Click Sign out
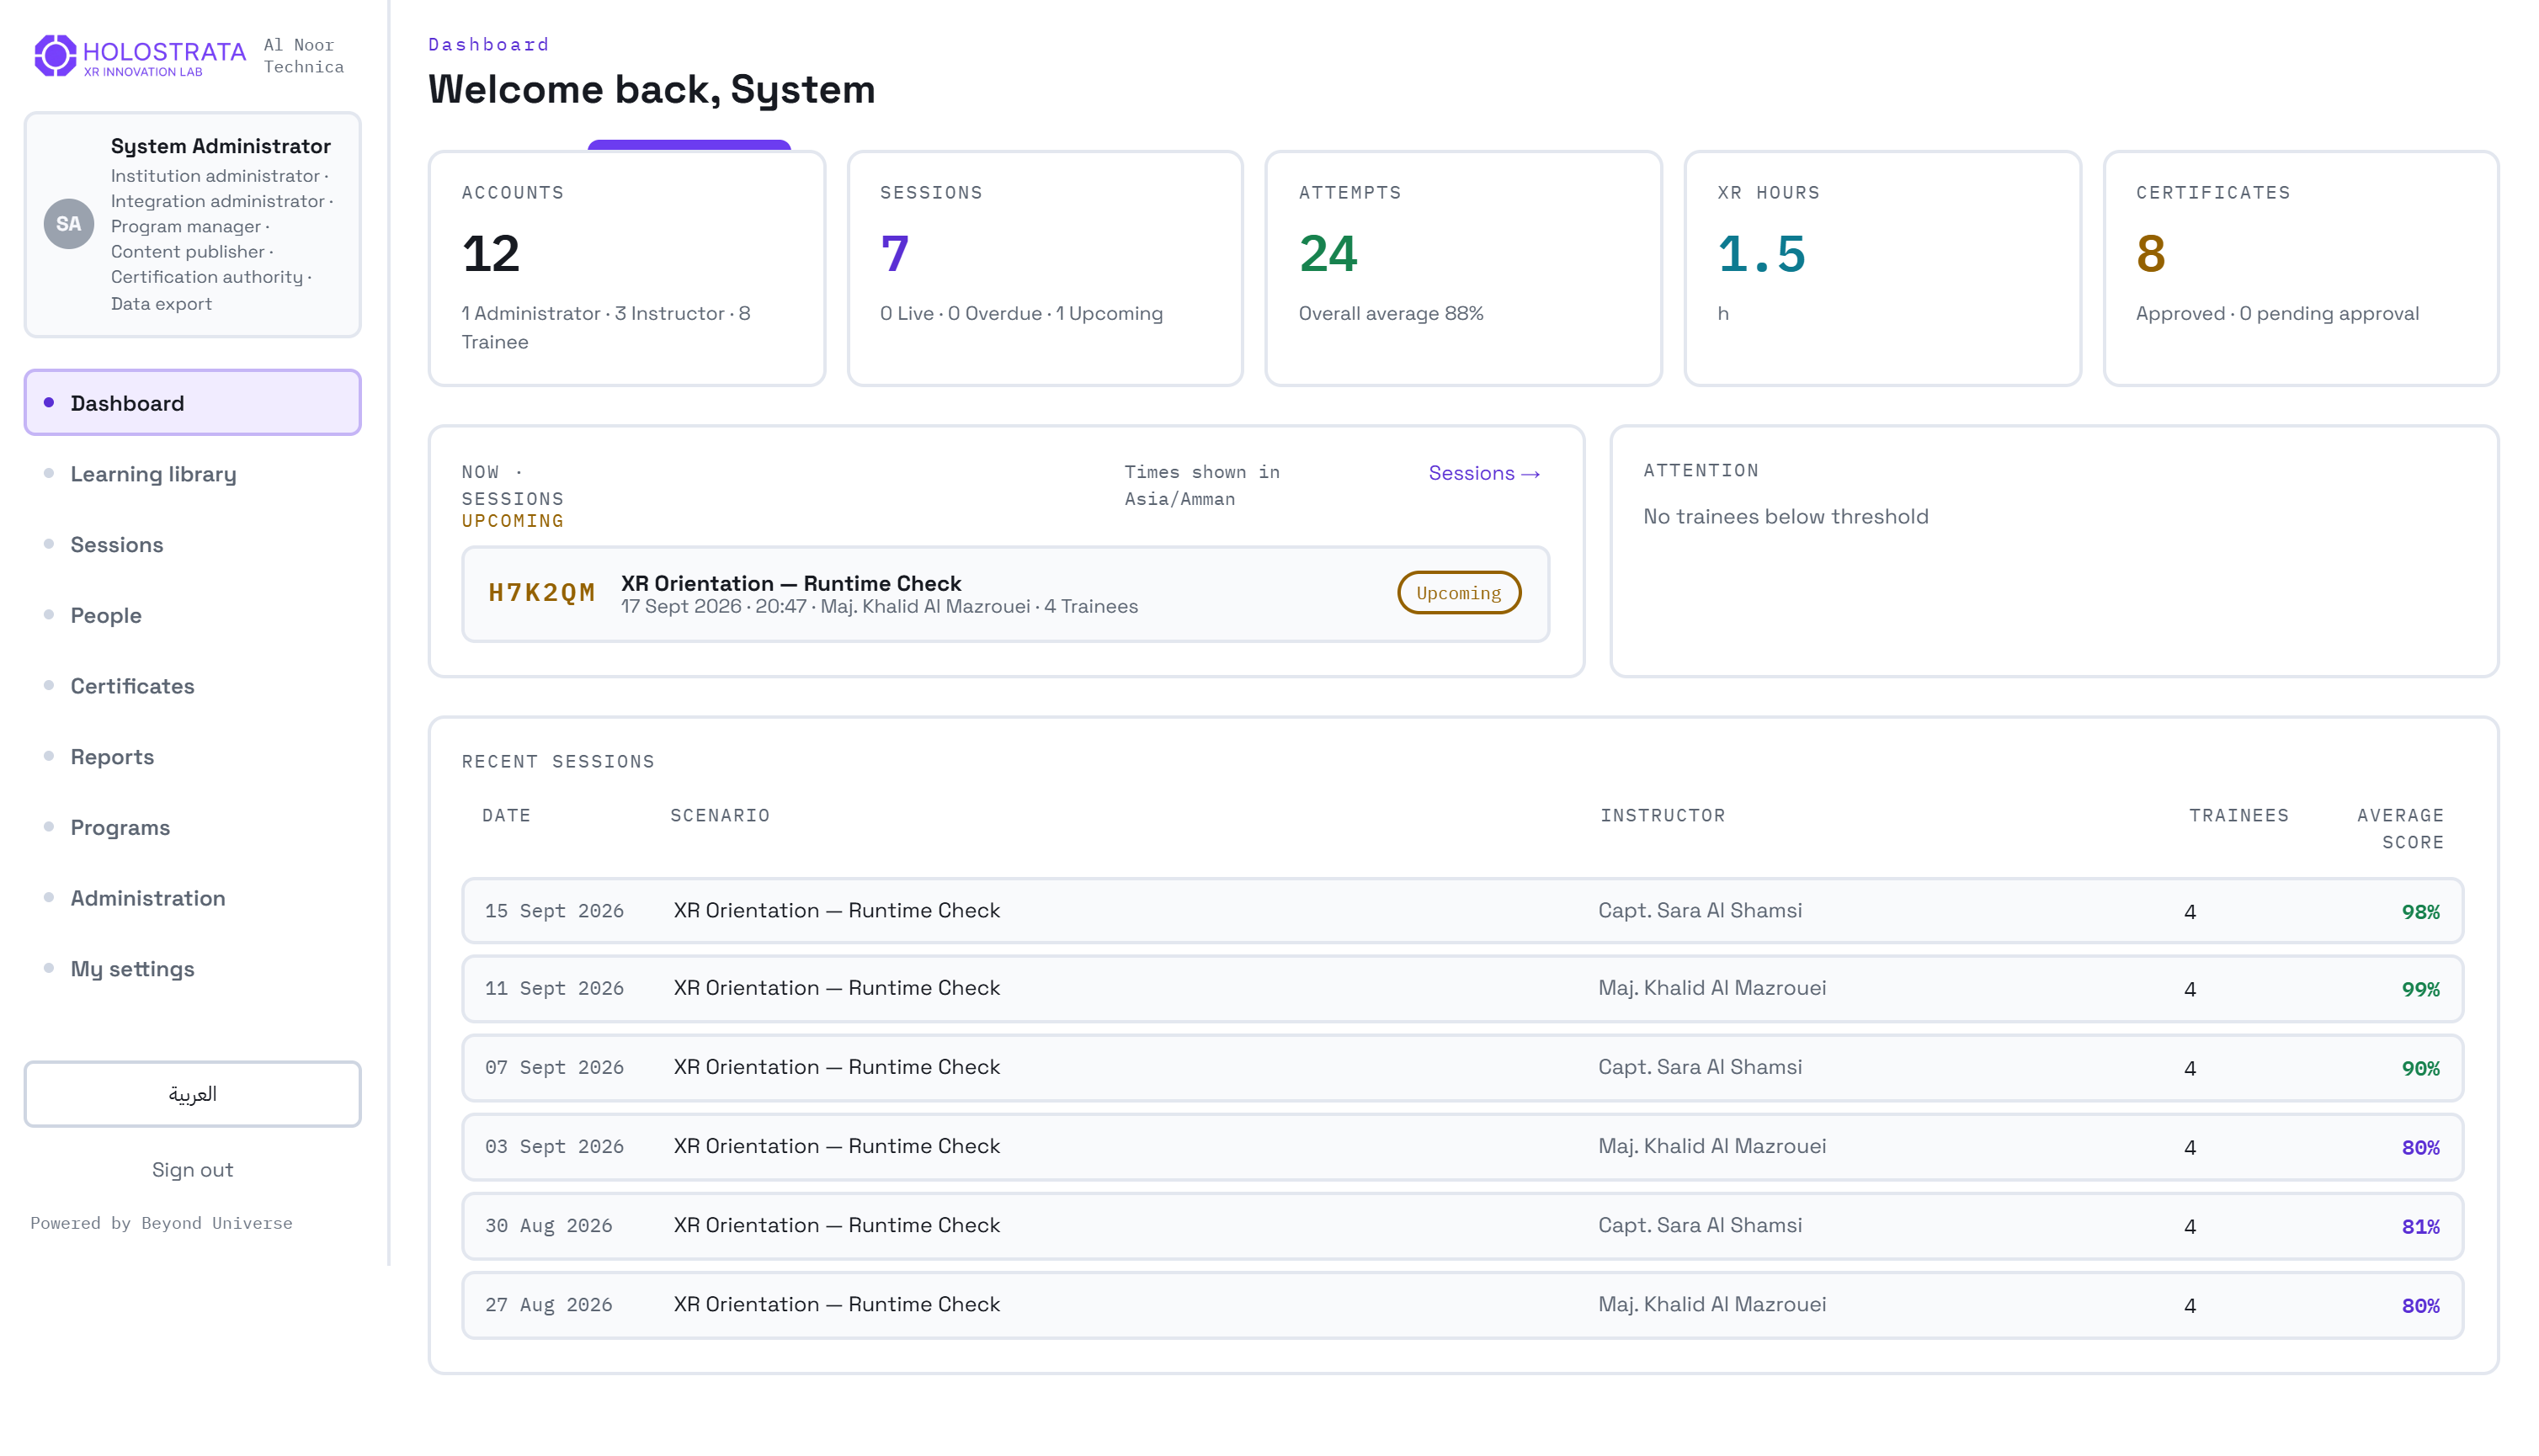Viewport: 2539px width, 1456px height. pyautogui.click(x=193, y=1170)
